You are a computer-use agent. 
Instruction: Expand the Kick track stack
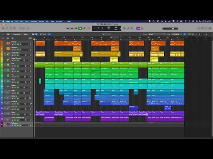coord(5,65)
